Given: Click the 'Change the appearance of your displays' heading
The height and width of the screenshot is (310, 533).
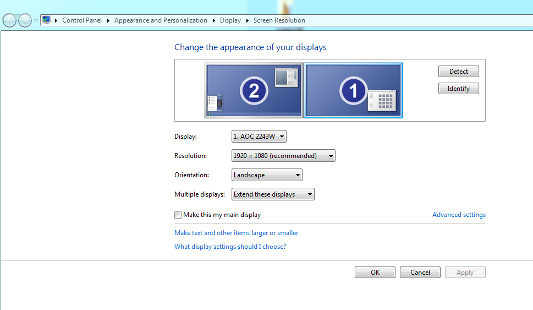Looking at the screenshot, I should pyautogui.click(x=250, y=47).
